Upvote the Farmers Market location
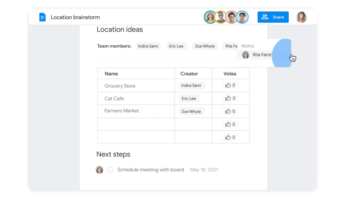This screenshot has width=344, height=199. click(230, 111)
